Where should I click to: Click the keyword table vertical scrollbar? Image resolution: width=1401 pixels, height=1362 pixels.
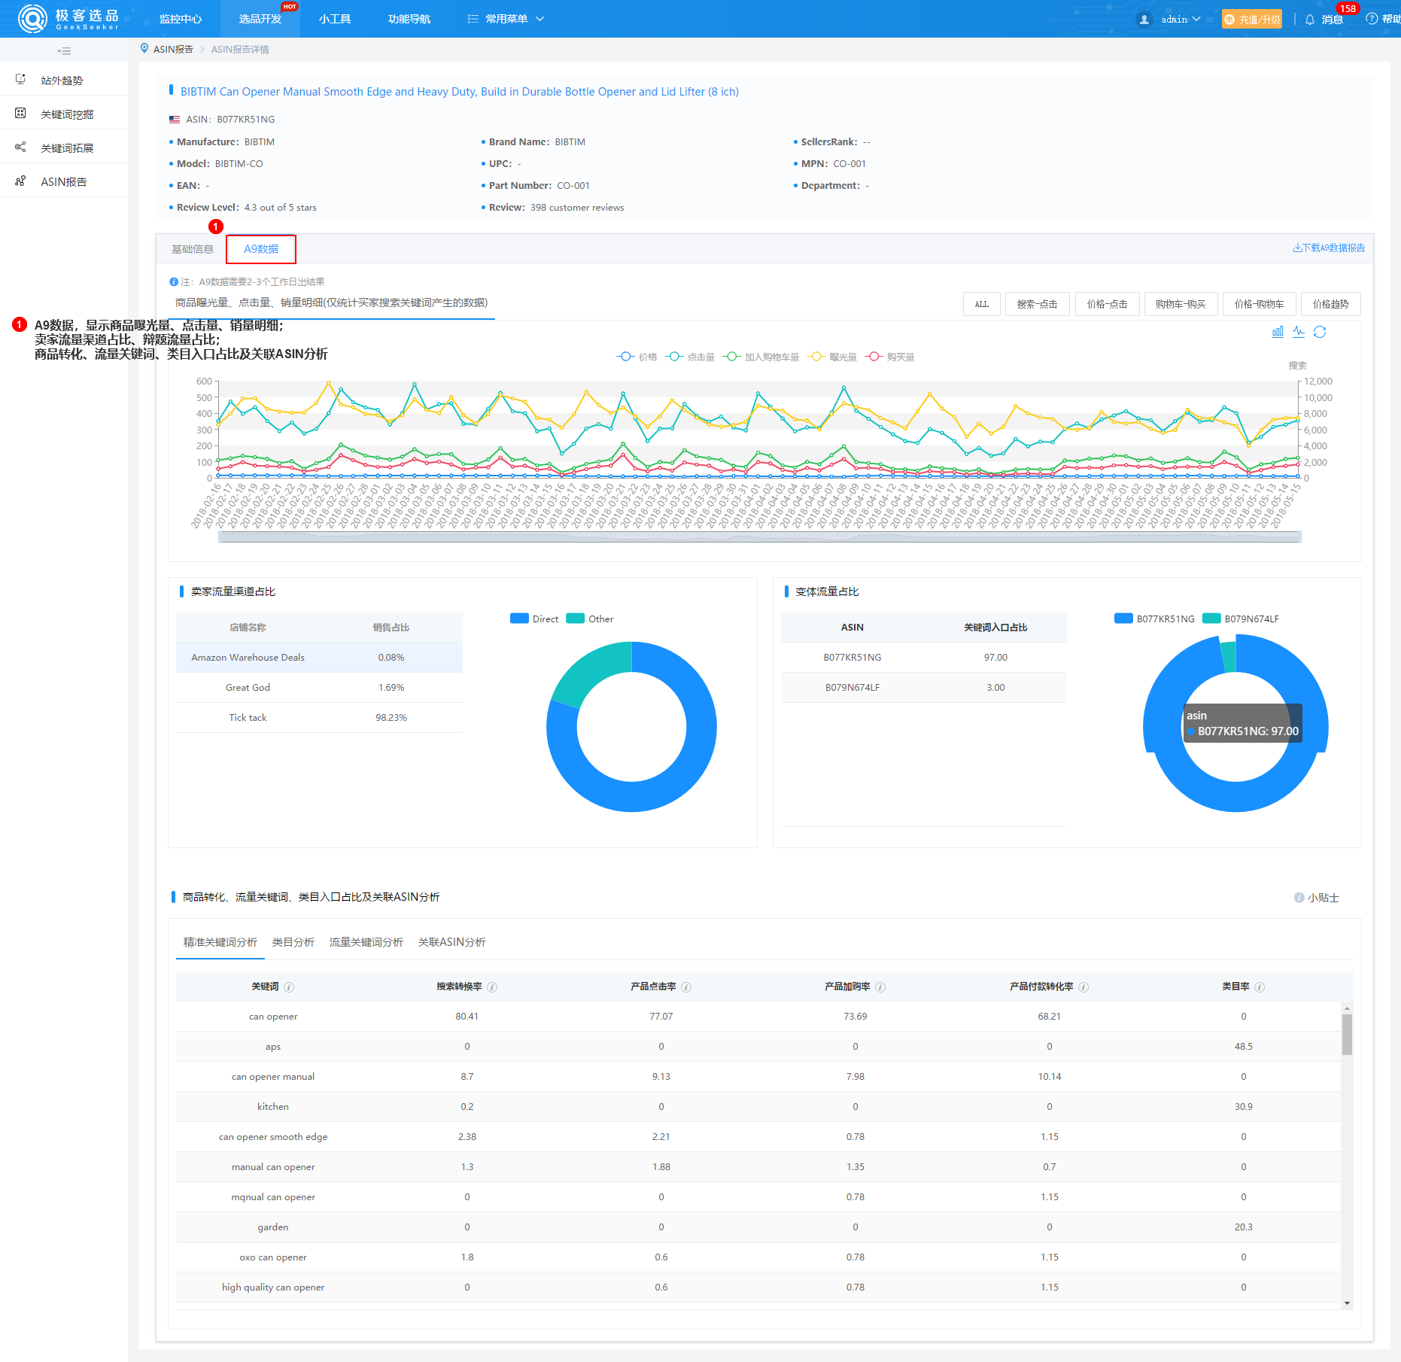[x=1347, y=1035]
